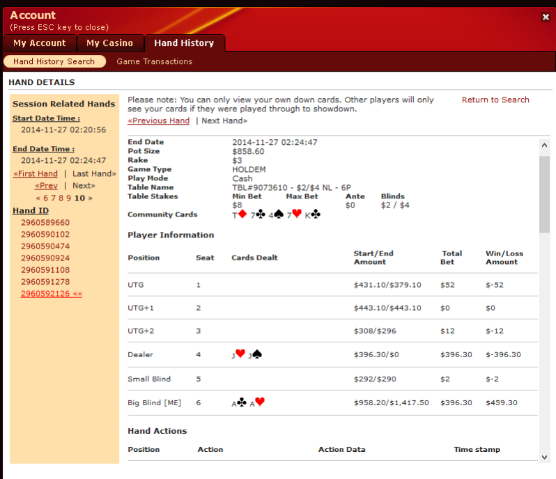Viewport: 556px width, 479px height.
Task: Click the Next Hand» link
Action: coord(224,120)
